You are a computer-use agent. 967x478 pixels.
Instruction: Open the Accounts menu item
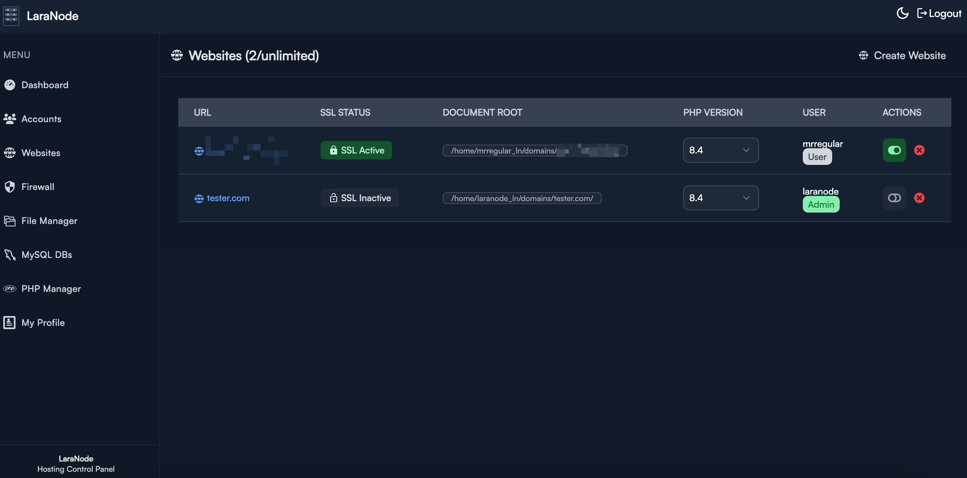pos(41,119)
